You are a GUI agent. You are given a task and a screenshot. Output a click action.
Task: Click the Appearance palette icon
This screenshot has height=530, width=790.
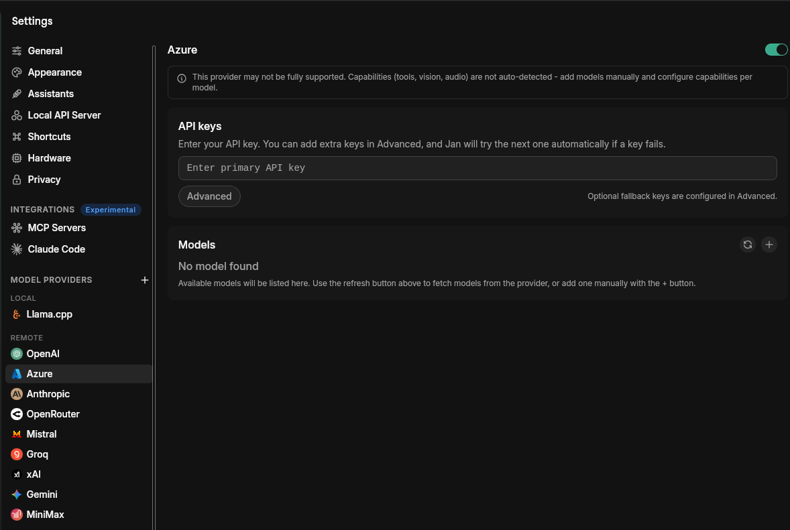pos(17,72)
